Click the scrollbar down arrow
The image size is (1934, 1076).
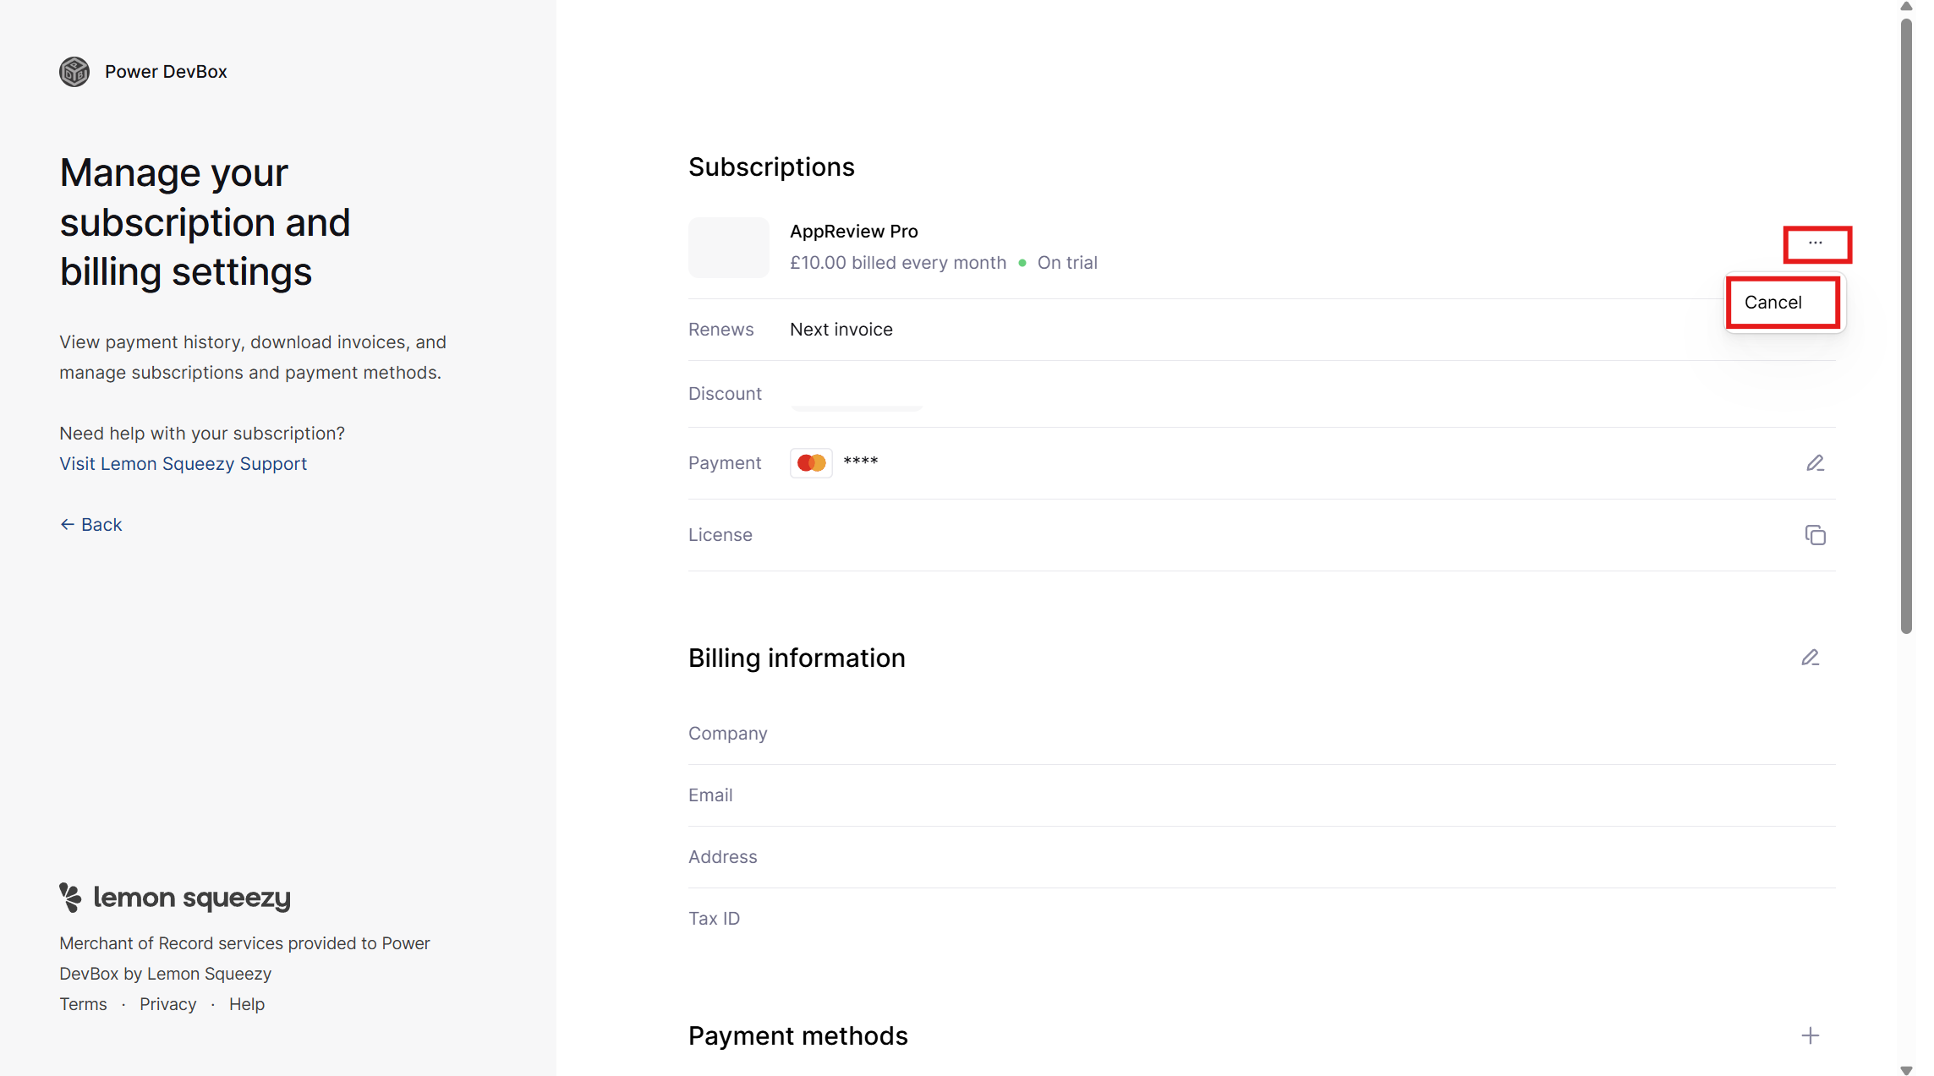coord(1906,1069)
